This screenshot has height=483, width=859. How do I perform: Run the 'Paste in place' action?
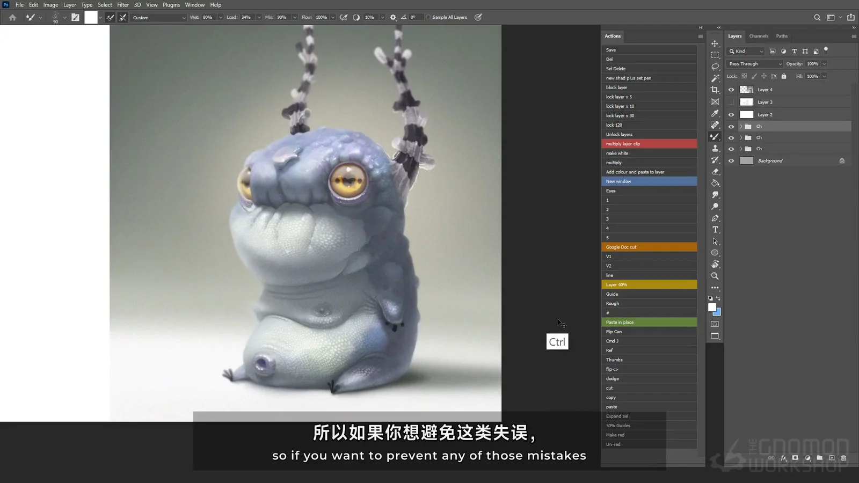tap(649, 322)
